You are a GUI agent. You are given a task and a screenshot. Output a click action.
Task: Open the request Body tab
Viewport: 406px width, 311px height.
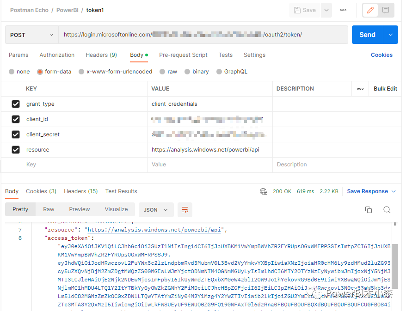(139, 55)
